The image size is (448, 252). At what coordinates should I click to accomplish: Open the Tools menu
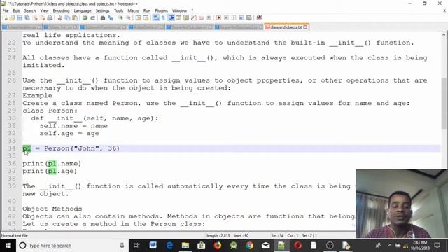click(118, 11)
